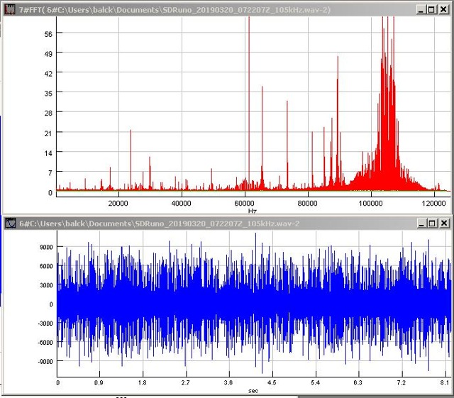
Task: Click the 2.7 sec time axis label
Action: [186, 382]
